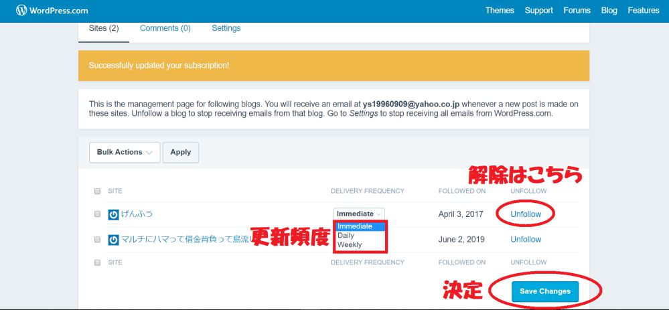Open the Immediate delivery frequency dropdown for げんふう
Screen dimensions: 669x310
point(359,214)
